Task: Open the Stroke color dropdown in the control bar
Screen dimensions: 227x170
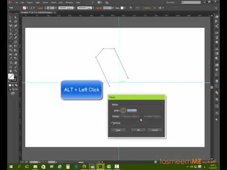Action: [34, 8]
